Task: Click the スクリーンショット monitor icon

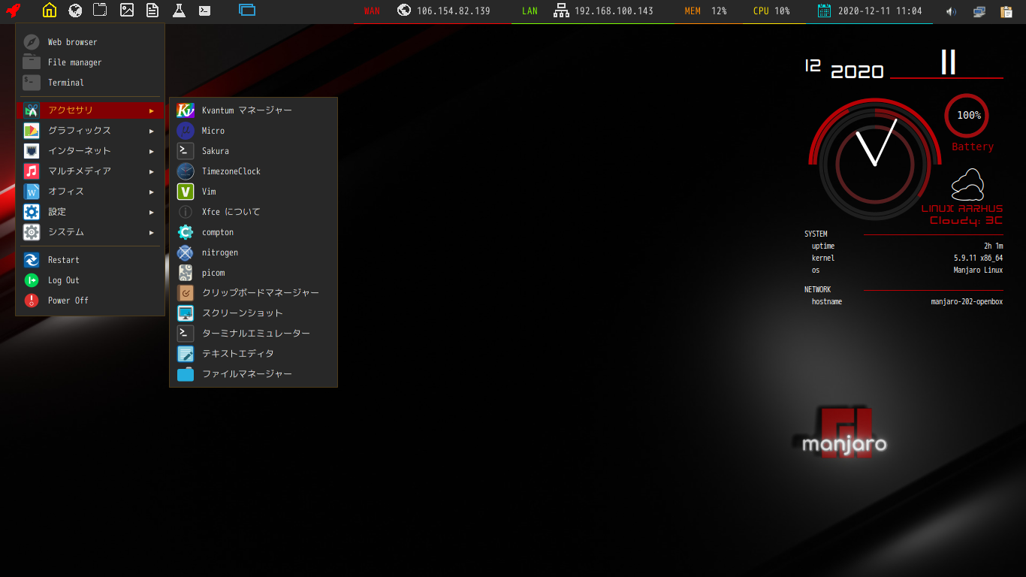Action: click(186, 313)
